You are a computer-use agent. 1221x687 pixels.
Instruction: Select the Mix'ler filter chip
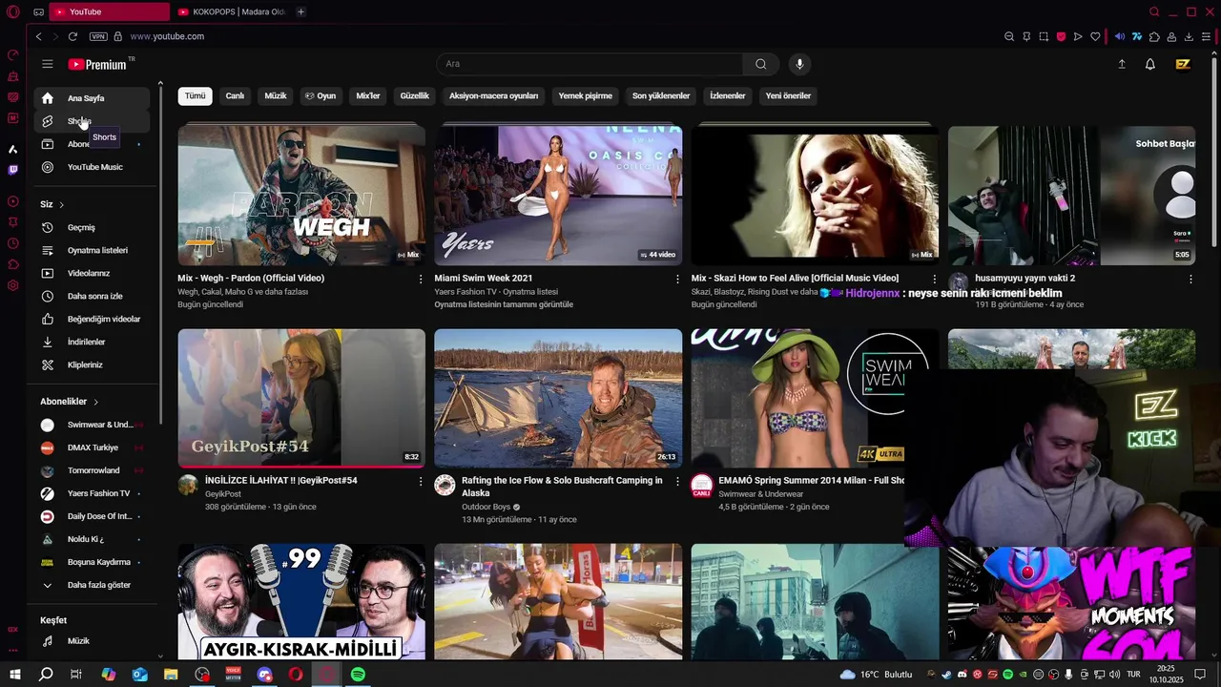[x=368, y=95]
